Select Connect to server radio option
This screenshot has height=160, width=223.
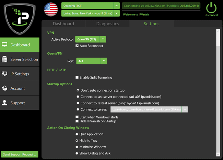78,109
